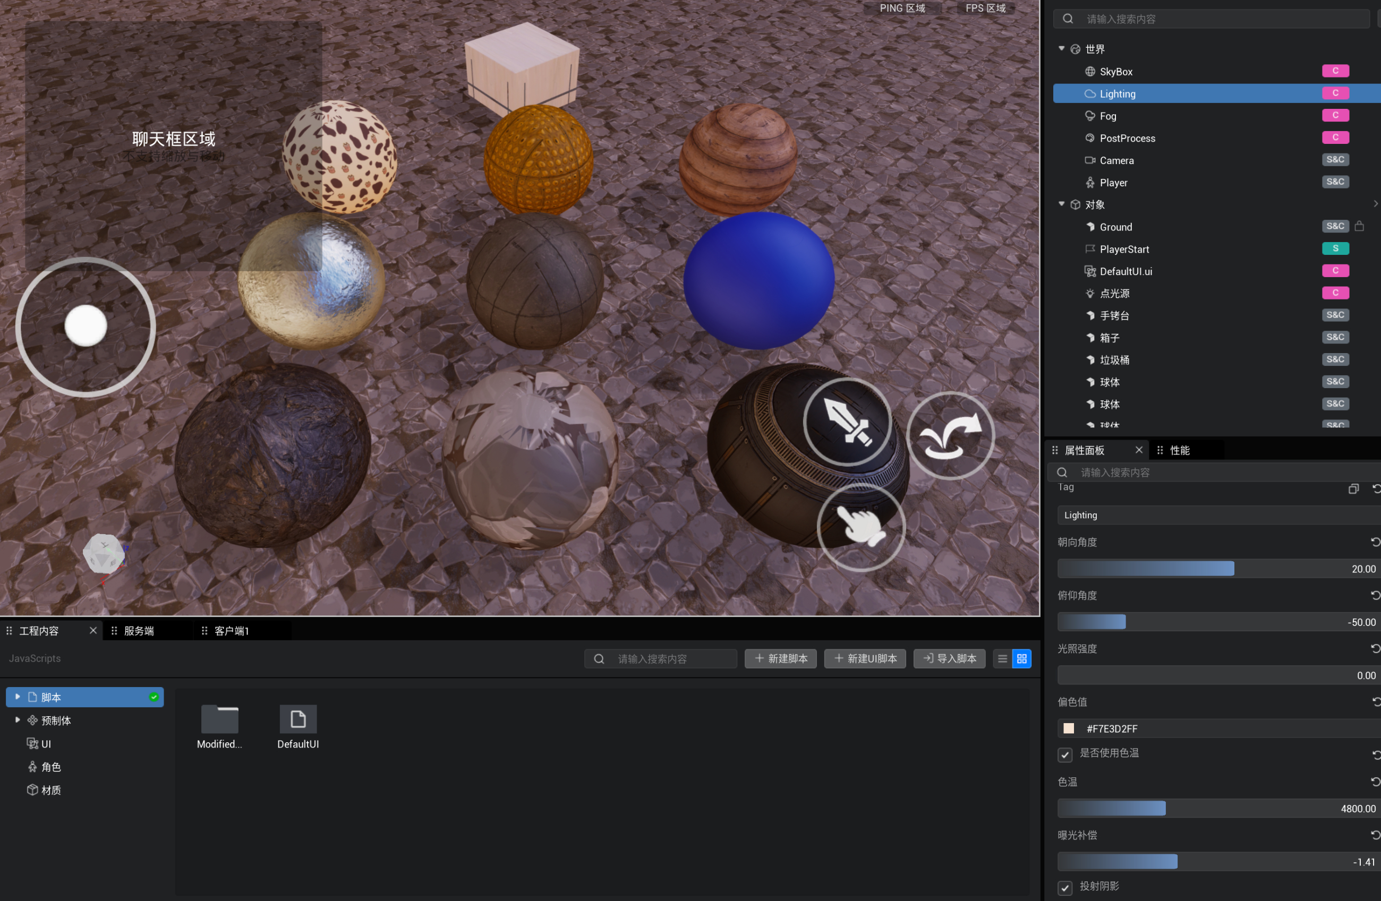
Task: Click the property panel search field
Action: (x=1214, y=472)
